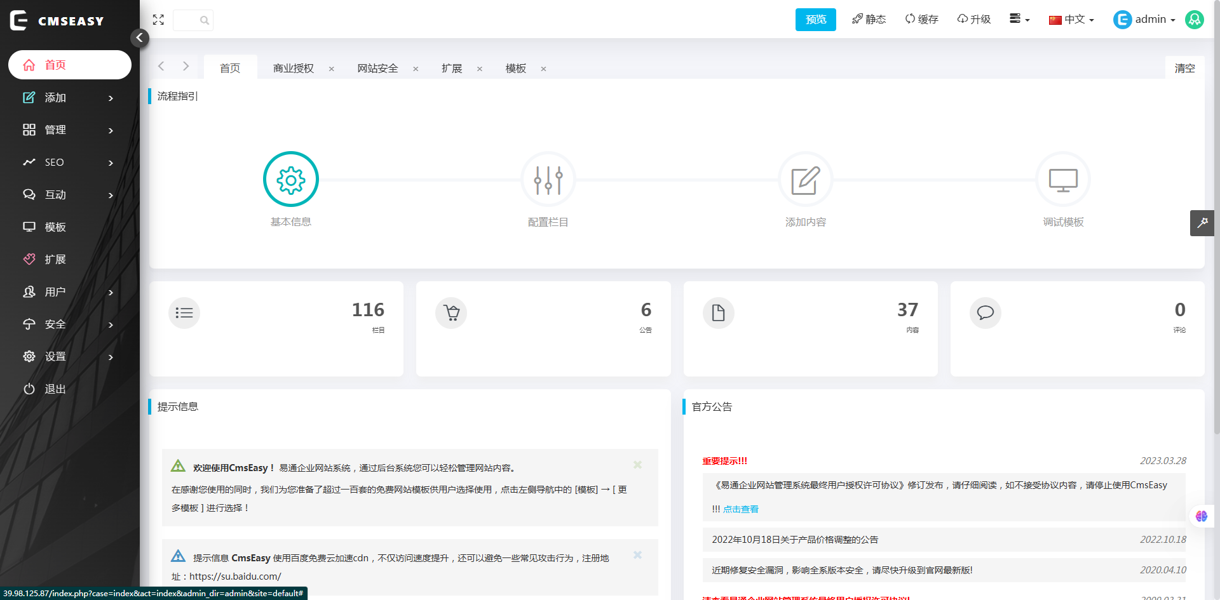Open the pin tool on right edge
The height and width of the screenshot is (600, 1220).
[x=1202, y=223]
